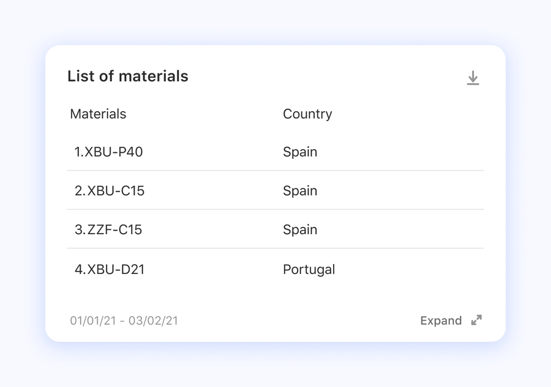This screenshot has width=551, height=387.
Task: Sort by the Materials column header
Action: click(x=98, y=114)
